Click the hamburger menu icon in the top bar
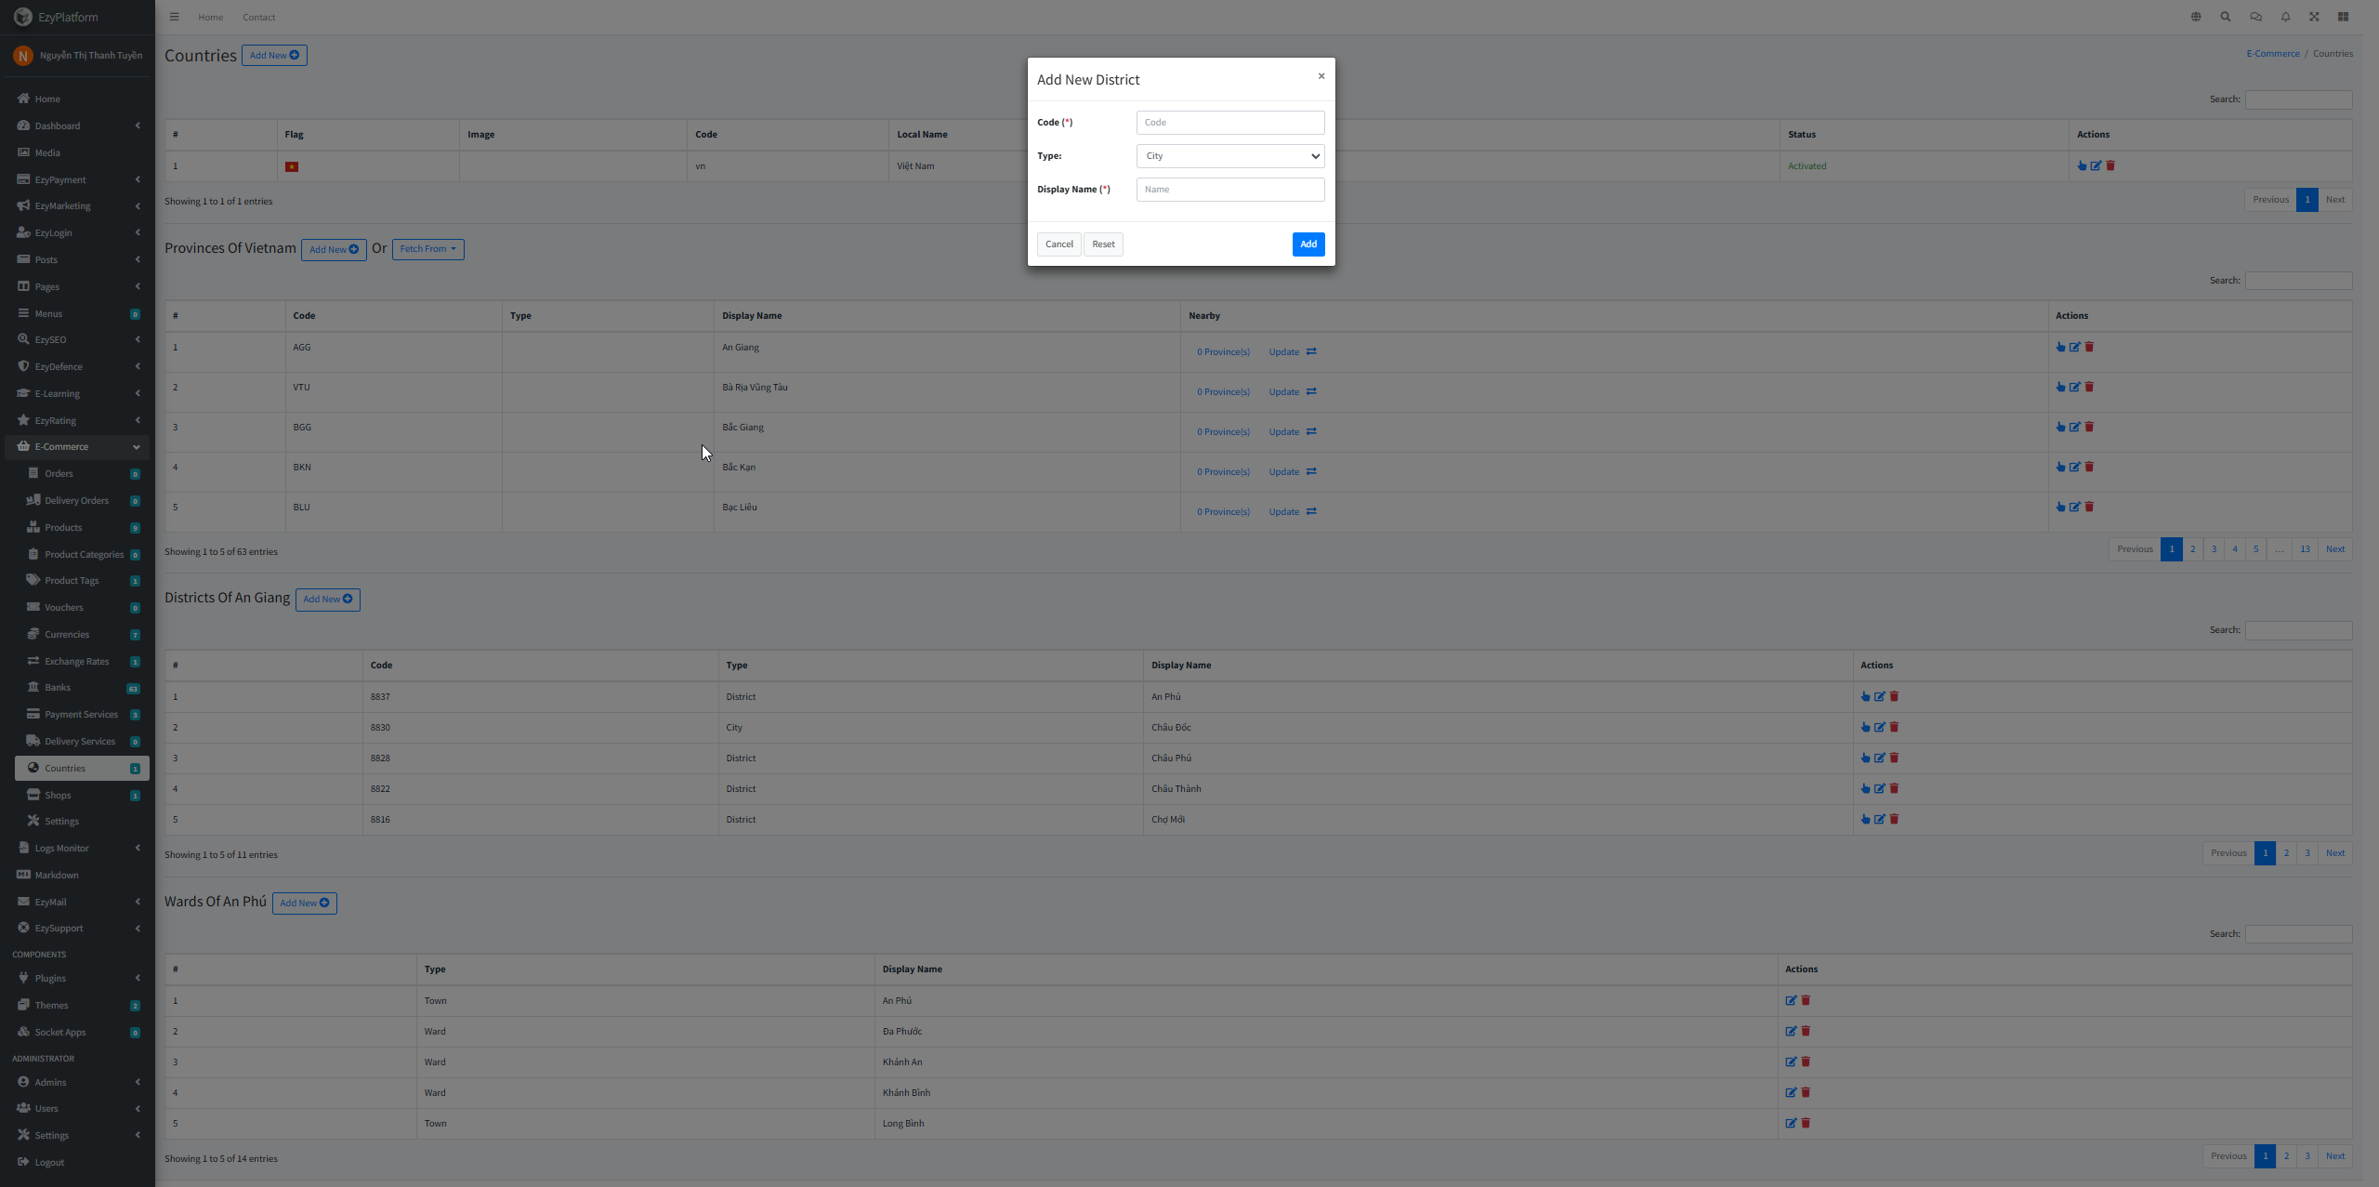The image size is (2379, 1187). click(x=174, y=17)
